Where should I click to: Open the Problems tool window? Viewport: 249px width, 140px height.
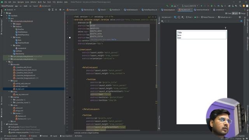click(x=33, y=136)
